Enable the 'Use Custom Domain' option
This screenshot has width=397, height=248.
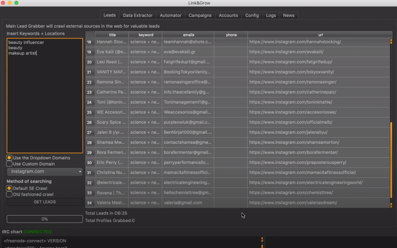click(x=9, y=164)
